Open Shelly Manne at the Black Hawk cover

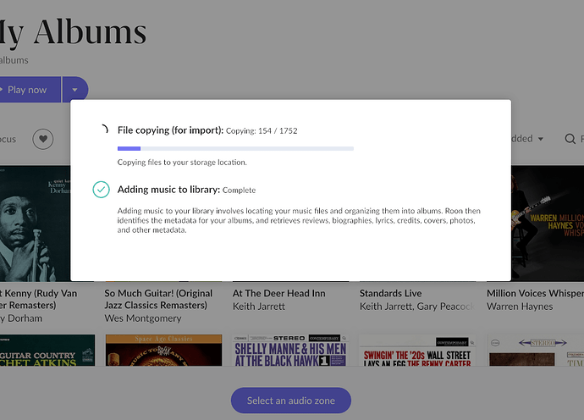pos(290,351)
